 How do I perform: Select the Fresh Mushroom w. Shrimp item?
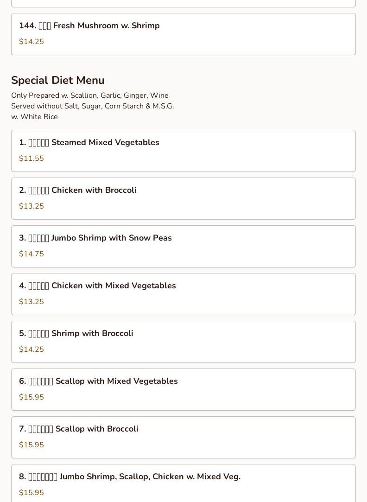(x=183, y=34)
